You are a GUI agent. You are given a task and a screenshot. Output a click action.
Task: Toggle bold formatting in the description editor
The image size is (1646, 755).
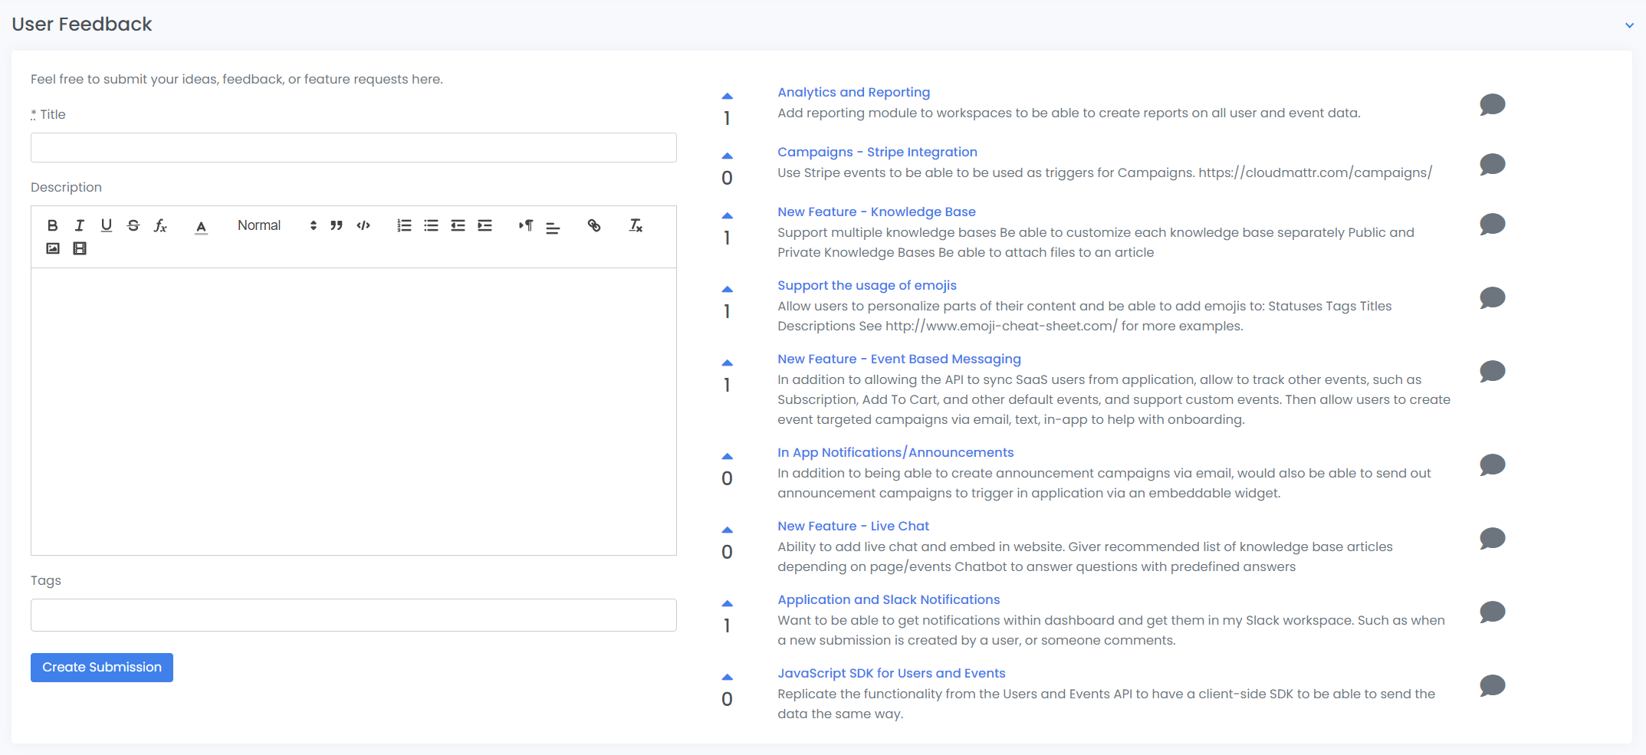click(52, 225)
